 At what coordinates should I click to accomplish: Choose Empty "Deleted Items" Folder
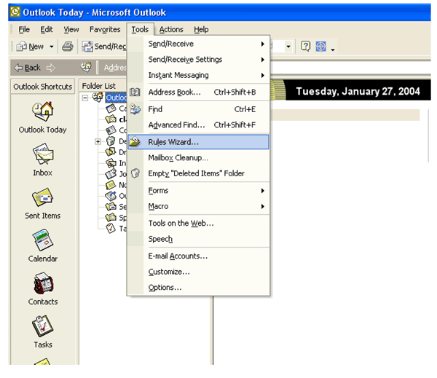[198, 173]
